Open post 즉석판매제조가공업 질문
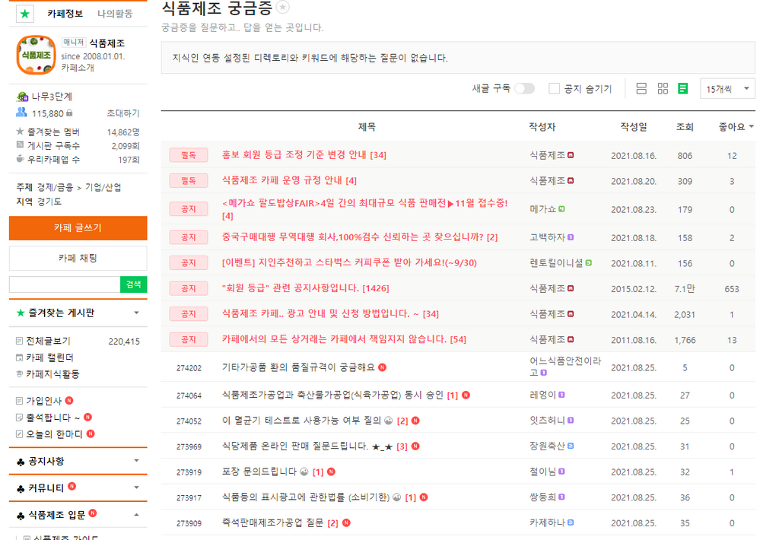This screenshot has height=540, width=779. coord(272,523)
